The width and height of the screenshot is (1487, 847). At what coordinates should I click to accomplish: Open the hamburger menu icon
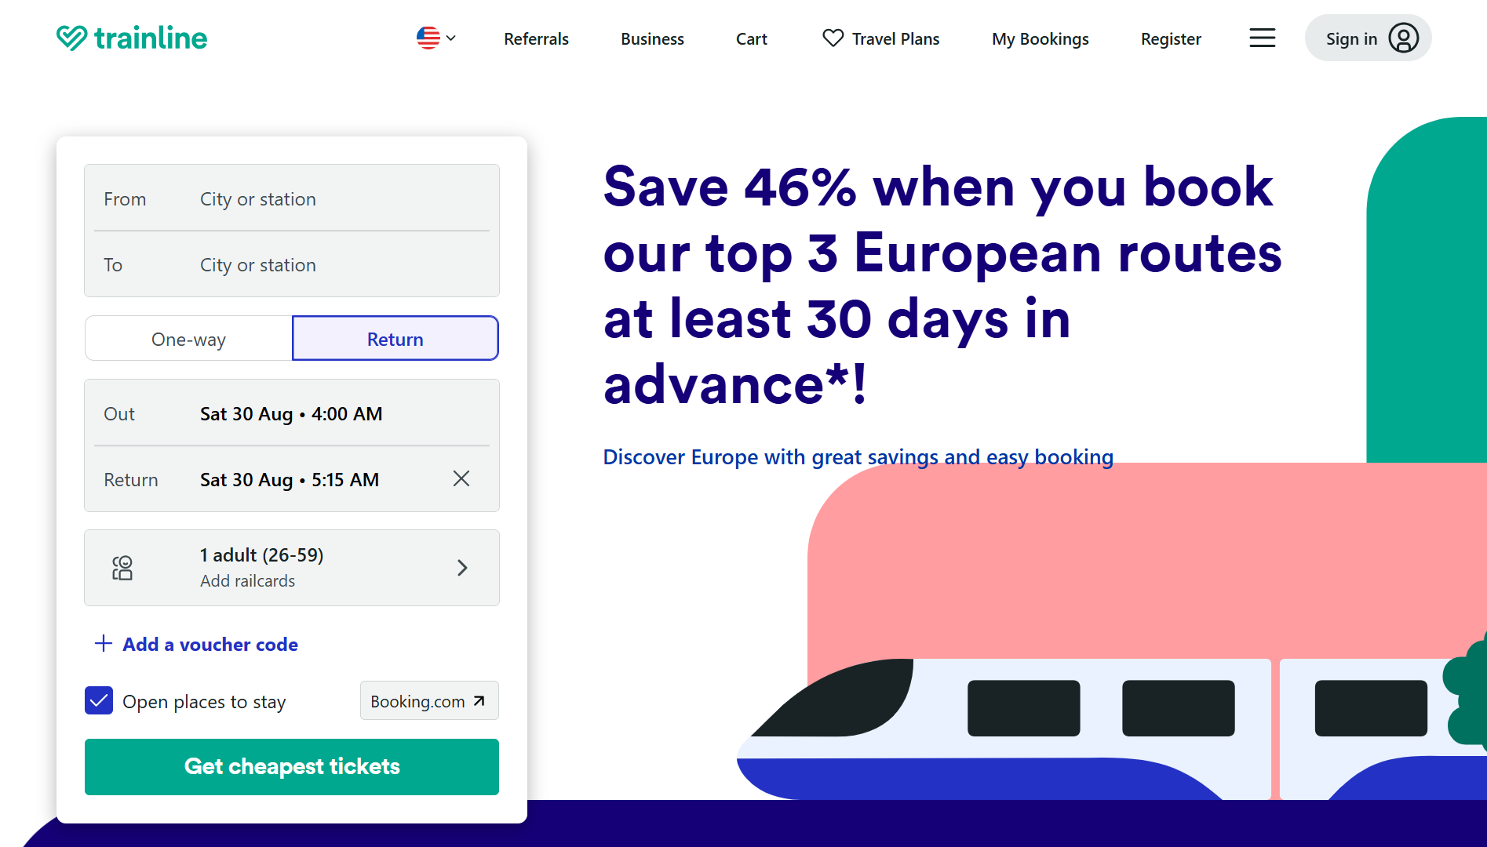[x=1262, y=38]
